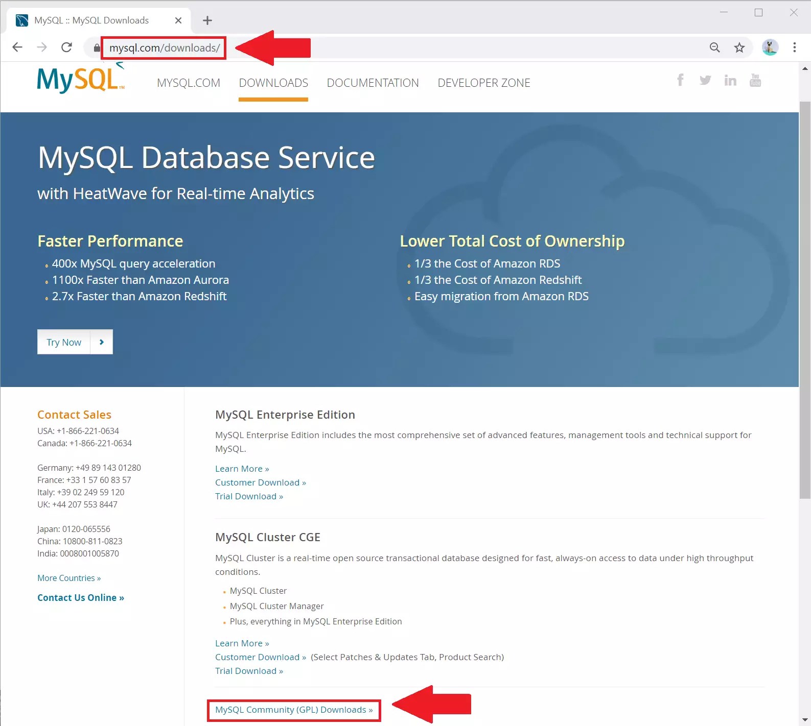
Task: Maximize the browser window
Action: coord(759,12)
